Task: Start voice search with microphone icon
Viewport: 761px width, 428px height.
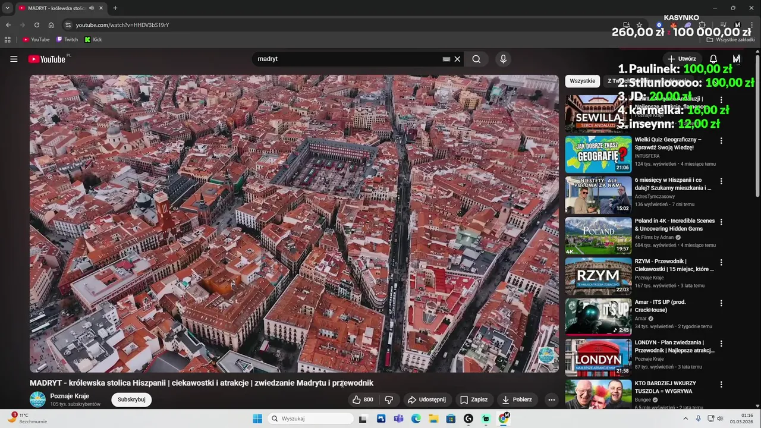Action: coord(503,59)
